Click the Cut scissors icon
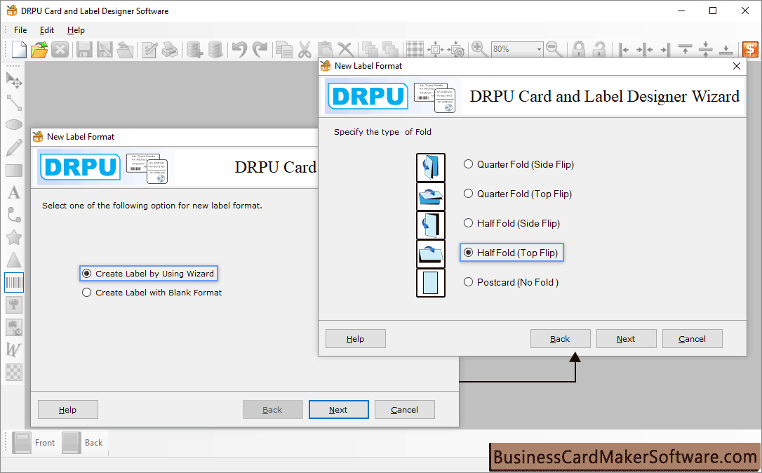This screenshot has height=473, width=762. click(x=305, y=49)
